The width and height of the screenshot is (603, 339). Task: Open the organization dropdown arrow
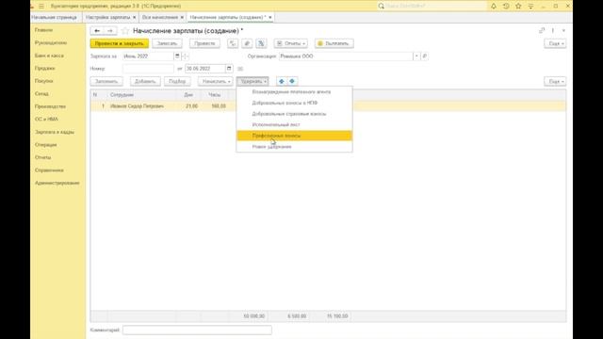(416, 56)
